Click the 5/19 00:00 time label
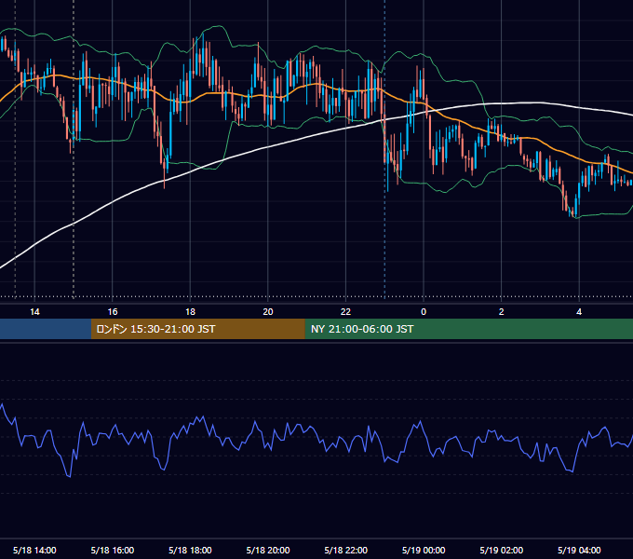Image resolution: width=633 pixels, height=559 pixels. coord(424,550)
